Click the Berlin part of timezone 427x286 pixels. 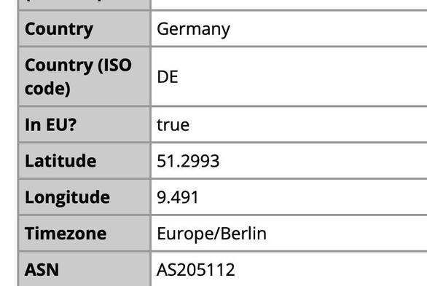tap(243, 234)
